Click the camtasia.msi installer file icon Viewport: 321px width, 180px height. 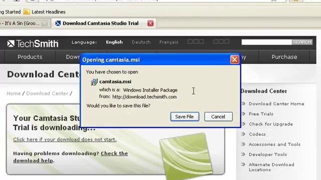[x=94, y=82]
